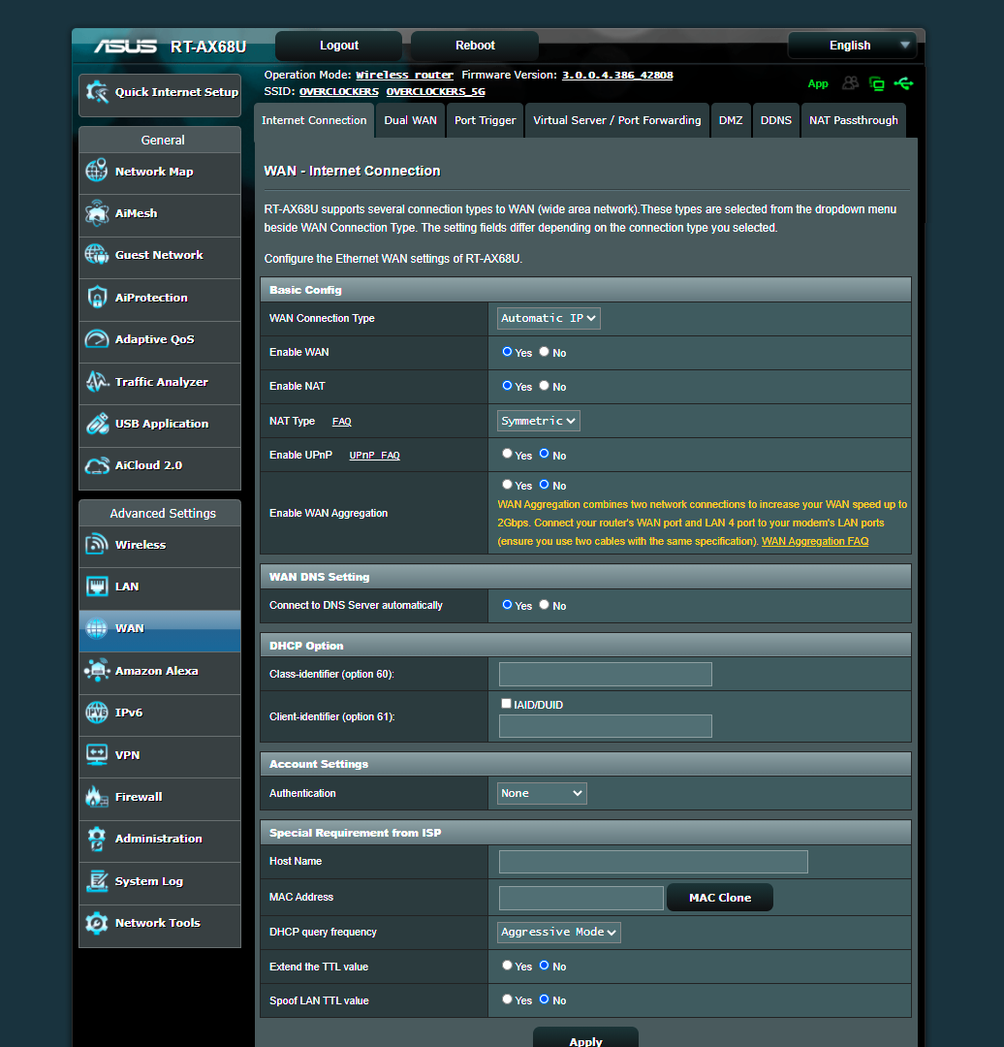Click the USB status icon in header

point(904,83)
